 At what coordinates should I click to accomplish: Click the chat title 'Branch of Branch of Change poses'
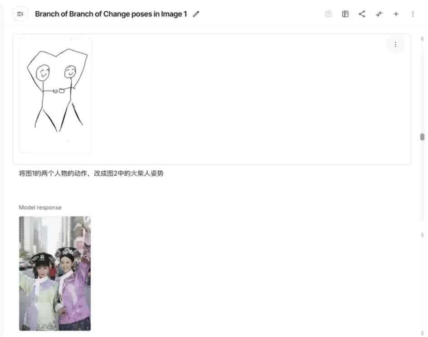point(111,14)
